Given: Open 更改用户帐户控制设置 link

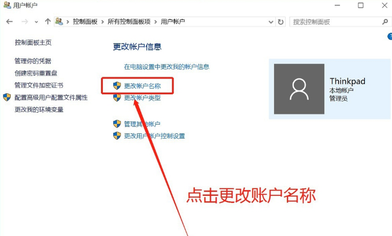Looking at the screenshot, I should click(154, 136).
